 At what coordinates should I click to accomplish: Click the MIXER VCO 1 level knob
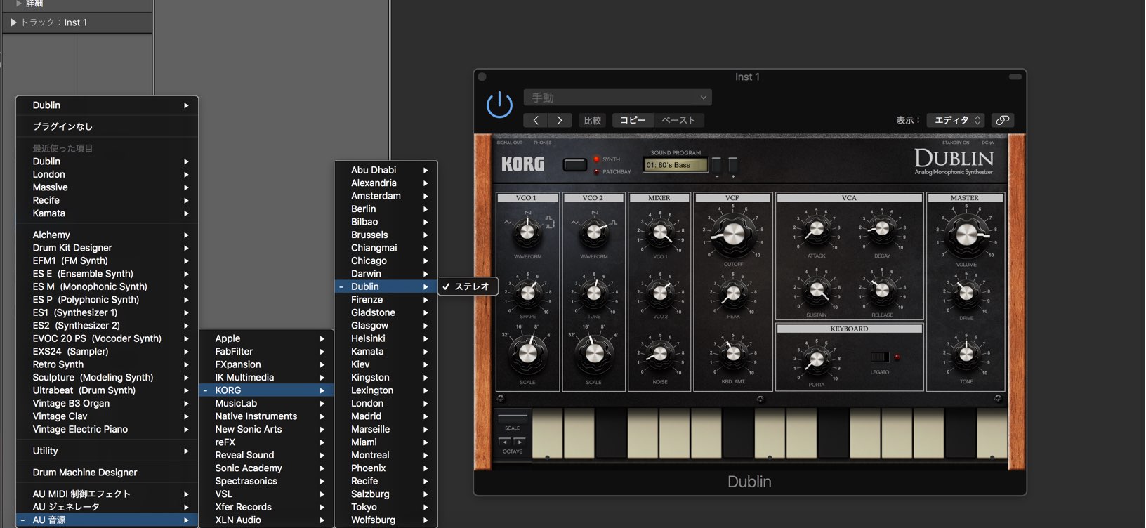tap(659, 232)
